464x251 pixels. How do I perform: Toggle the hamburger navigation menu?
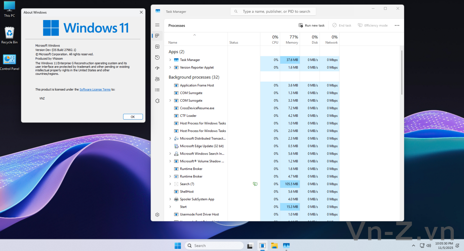(x=157, y=25)
